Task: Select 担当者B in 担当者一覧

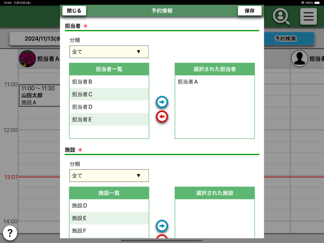Action: click(109, 82)
